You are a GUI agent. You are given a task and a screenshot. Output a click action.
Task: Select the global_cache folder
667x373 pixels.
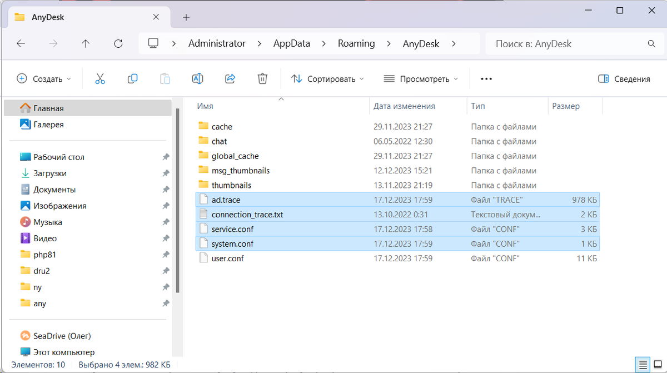click(x=397, y=156)
